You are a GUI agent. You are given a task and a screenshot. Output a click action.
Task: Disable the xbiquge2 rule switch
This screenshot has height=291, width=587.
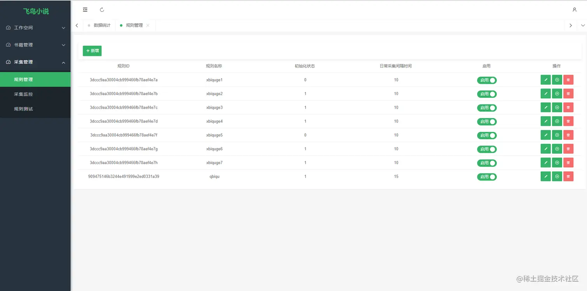coord(487,94)
